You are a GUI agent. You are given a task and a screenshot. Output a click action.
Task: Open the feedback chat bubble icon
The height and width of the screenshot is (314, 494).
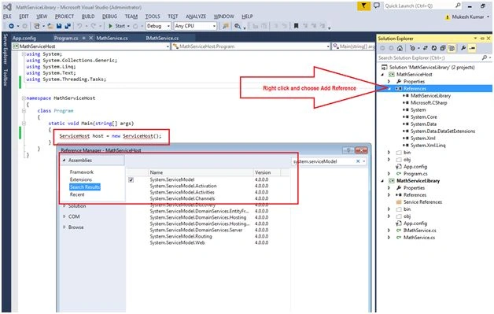pos(377,6)
